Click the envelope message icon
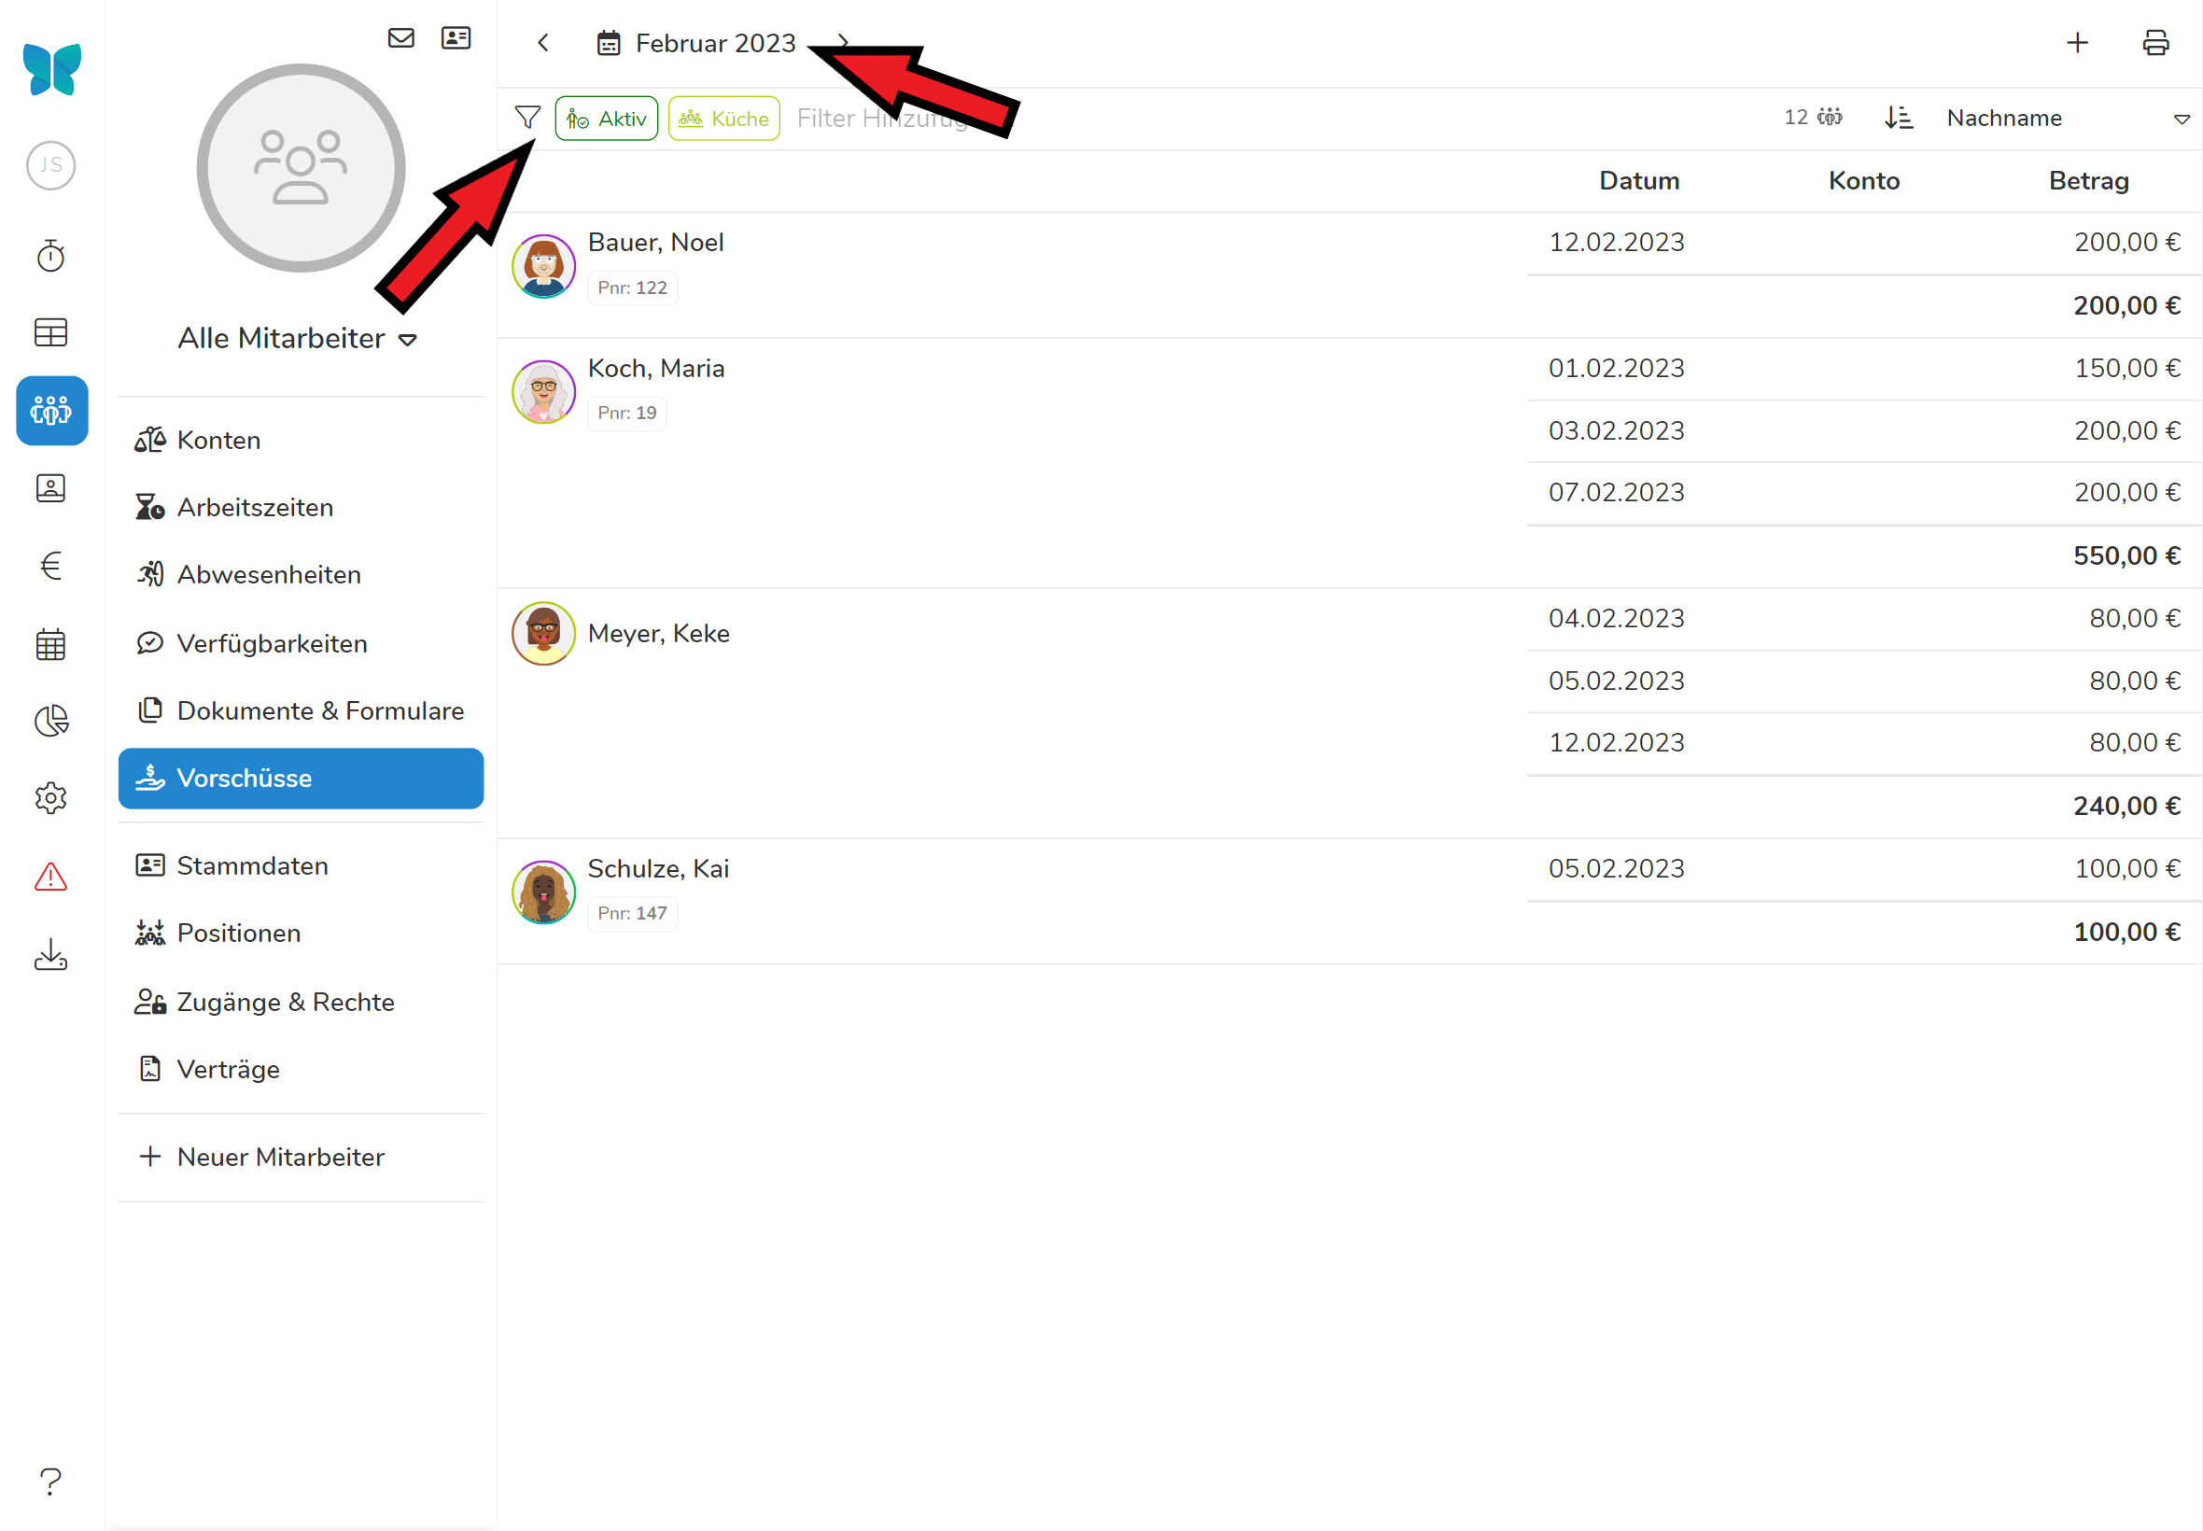2203x1531 pixels. tap(400, 37)
